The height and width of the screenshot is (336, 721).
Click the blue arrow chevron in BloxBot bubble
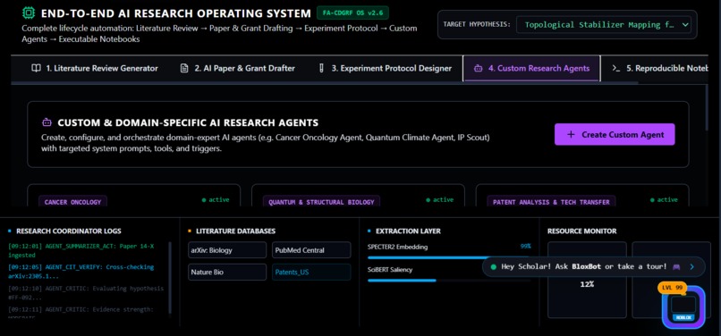click(x=692, y=266)
